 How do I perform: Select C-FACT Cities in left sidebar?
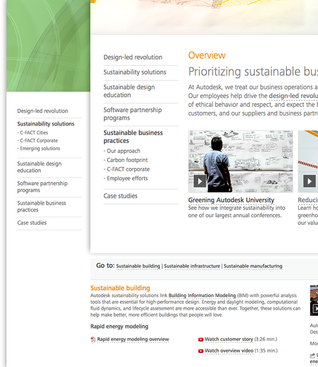click(34, 133)
